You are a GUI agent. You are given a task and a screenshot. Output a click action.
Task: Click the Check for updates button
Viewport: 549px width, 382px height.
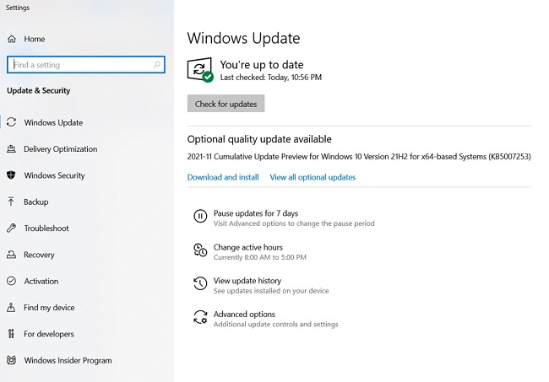pos(226,104)
